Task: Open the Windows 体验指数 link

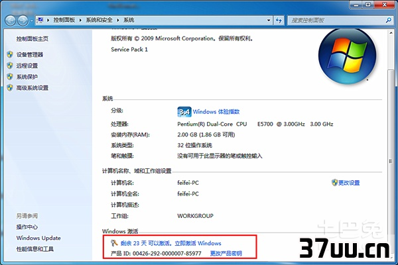Action: (216, 111)
